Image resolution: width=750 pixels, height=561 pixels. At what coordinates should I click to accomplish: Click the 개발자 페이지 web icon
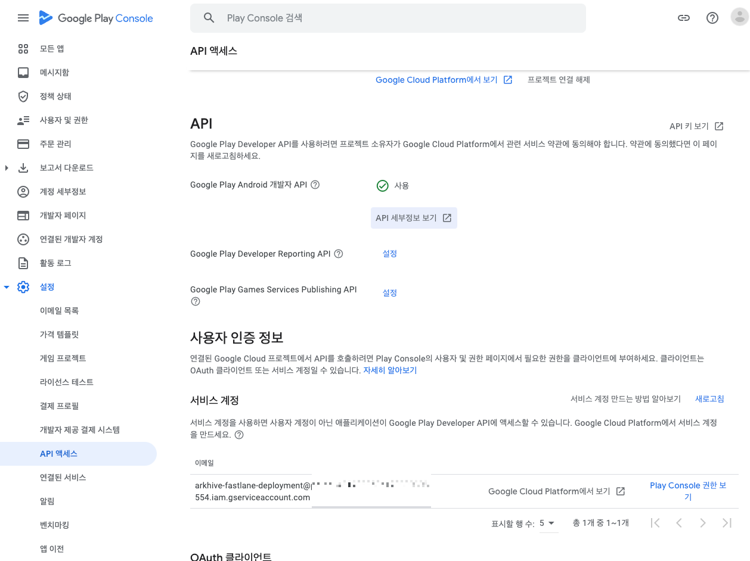(23, 216)
